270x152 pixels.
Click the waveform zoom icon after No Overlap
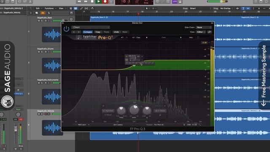click(237, 8)
